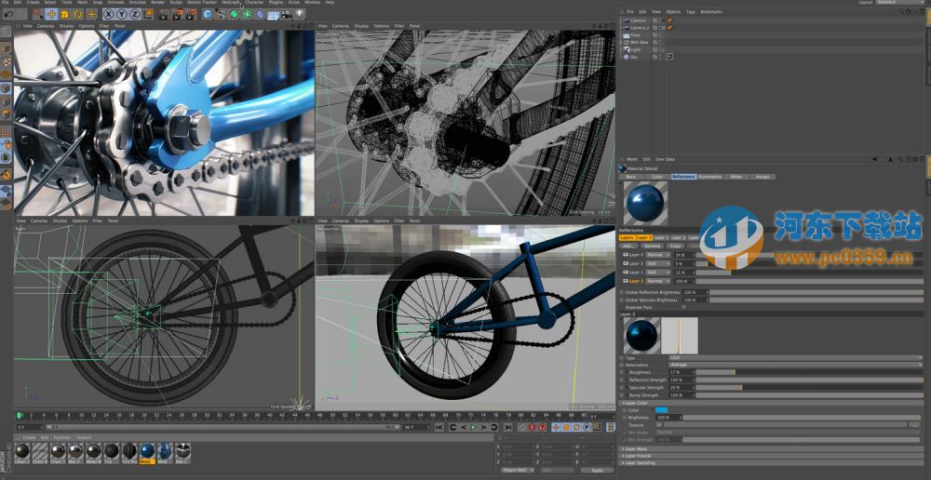Open the Object (Rel) coordinates dropdown
Viewport: 931px width, 480px height.
517,470
